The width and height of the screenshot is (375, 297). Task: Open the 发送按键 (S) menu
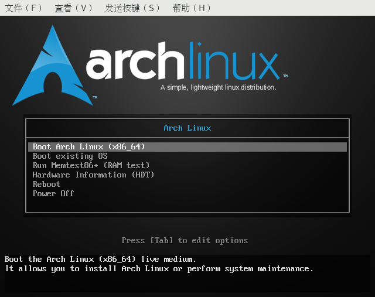[x=132, y=8]
